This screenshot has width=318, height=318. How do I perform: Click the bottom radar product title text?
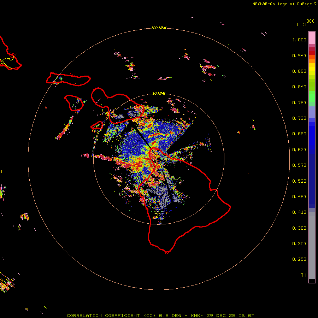pos(160,316)
